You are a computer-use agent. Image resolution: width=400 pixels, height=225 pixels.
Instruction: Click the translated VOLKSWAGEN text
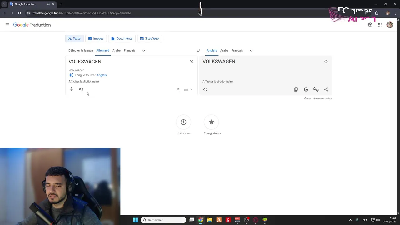(219, 62)
